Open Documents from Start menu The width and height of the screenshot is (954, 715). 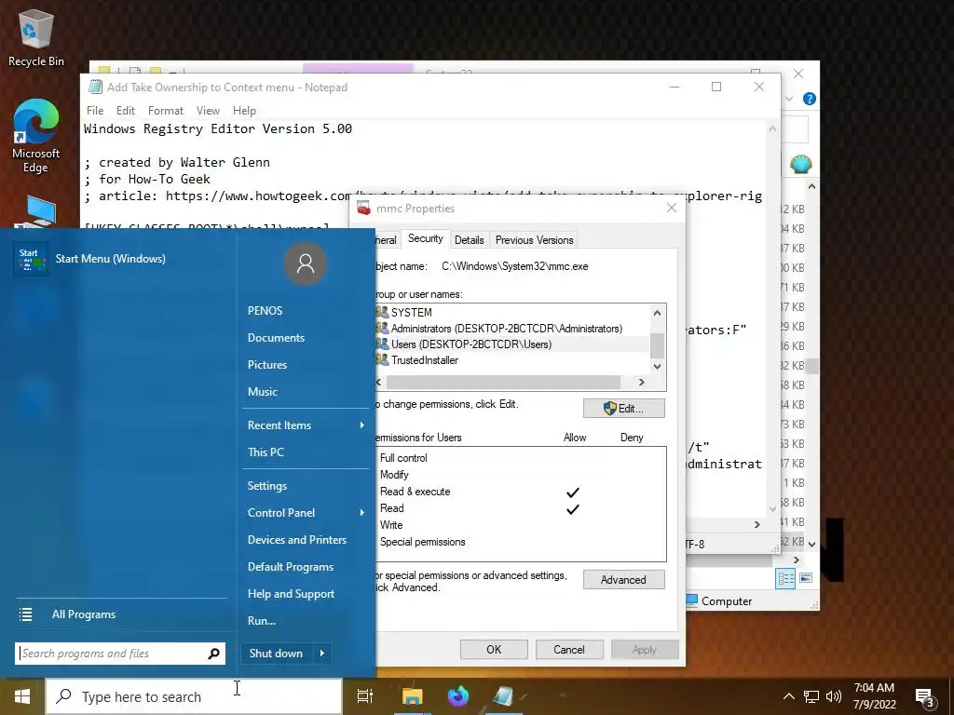[276, 338]
